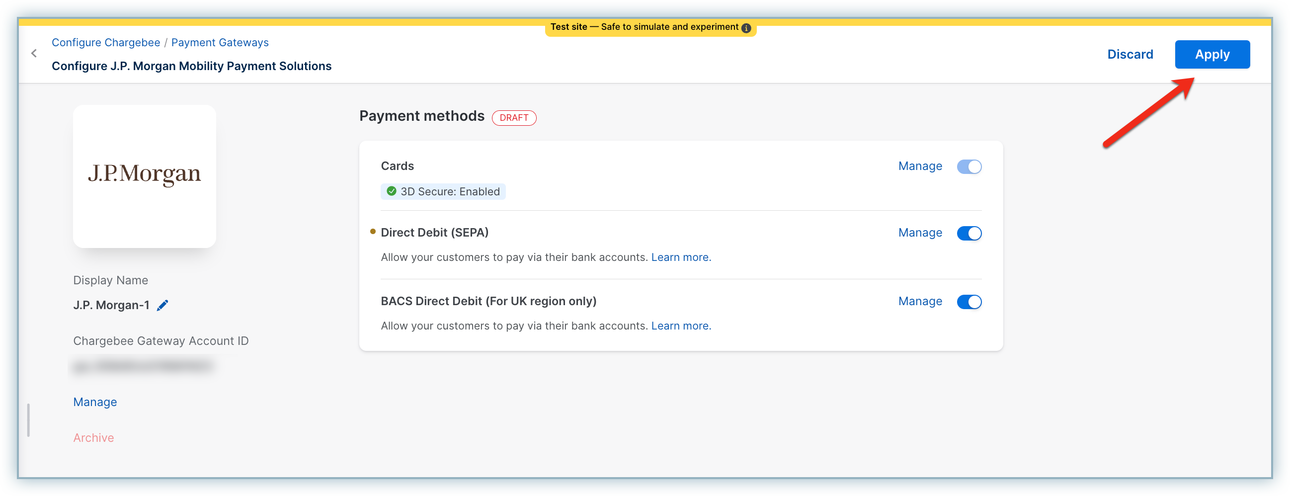Click the green 3D Secure check icon

(x=392, y=191)
